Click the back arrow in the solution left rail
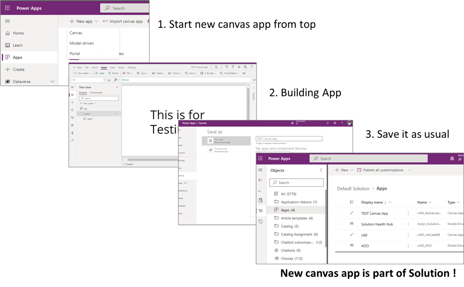Viewport: 464px width, 287px height. click(x=260, y=180)
